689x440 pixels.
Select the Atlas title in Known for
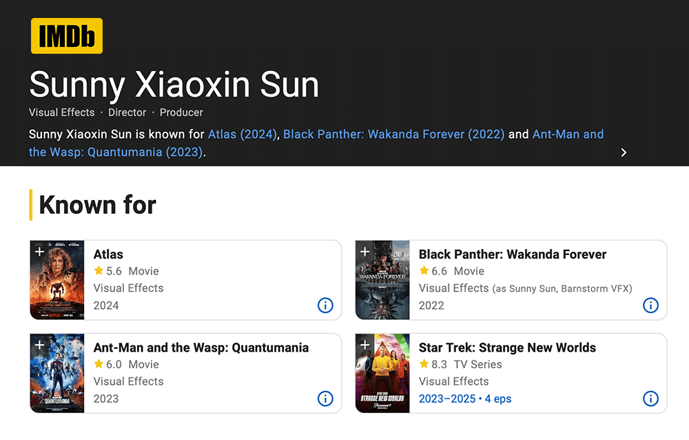108,254
